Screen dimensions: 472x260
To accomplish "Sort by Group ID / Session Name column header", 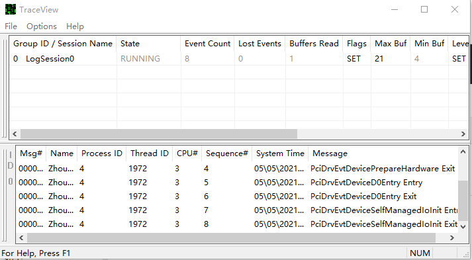I will [63, 44].
